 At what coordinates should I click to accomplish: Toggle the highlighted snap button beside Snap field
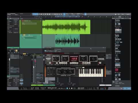[x=85, y=14]
